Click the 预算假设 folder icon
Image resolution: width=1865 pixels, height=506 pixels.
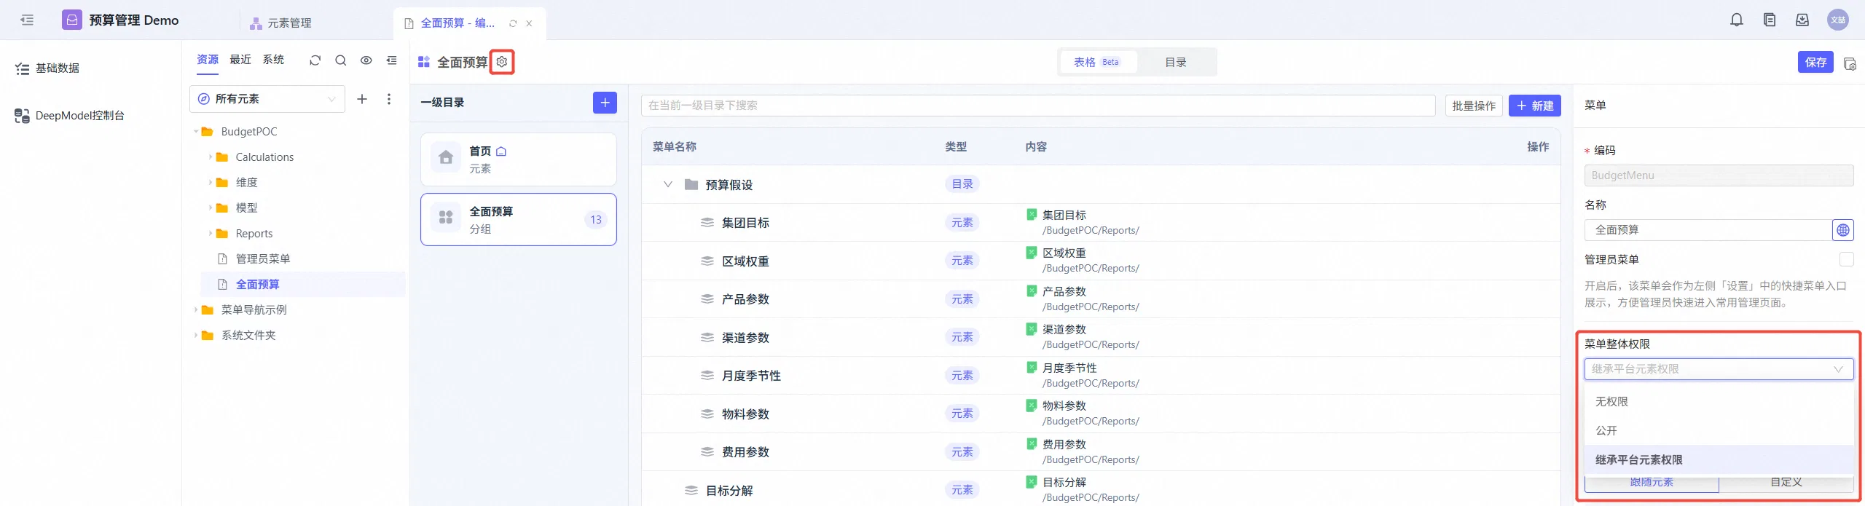tap(691, 184)
